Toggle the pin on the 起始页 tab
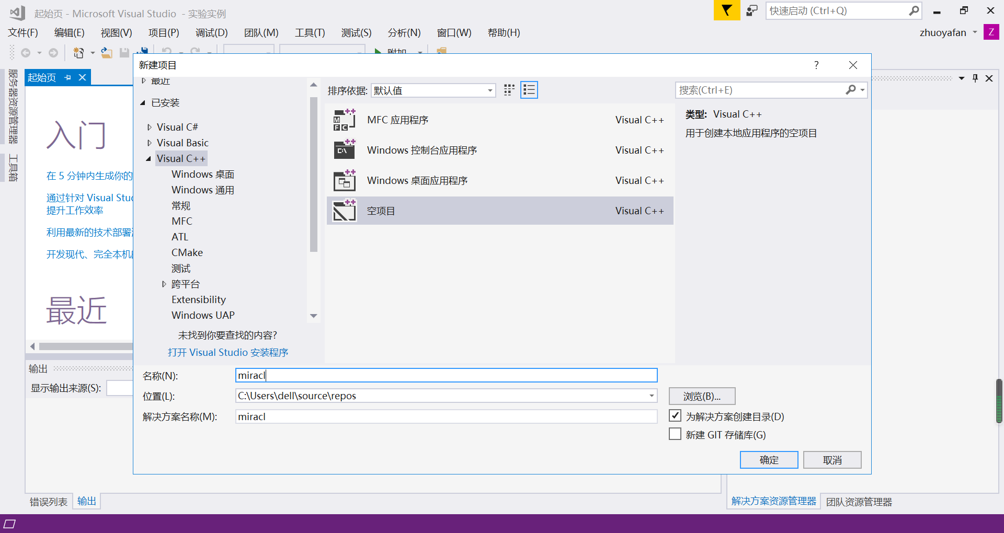 coord(67,77)
